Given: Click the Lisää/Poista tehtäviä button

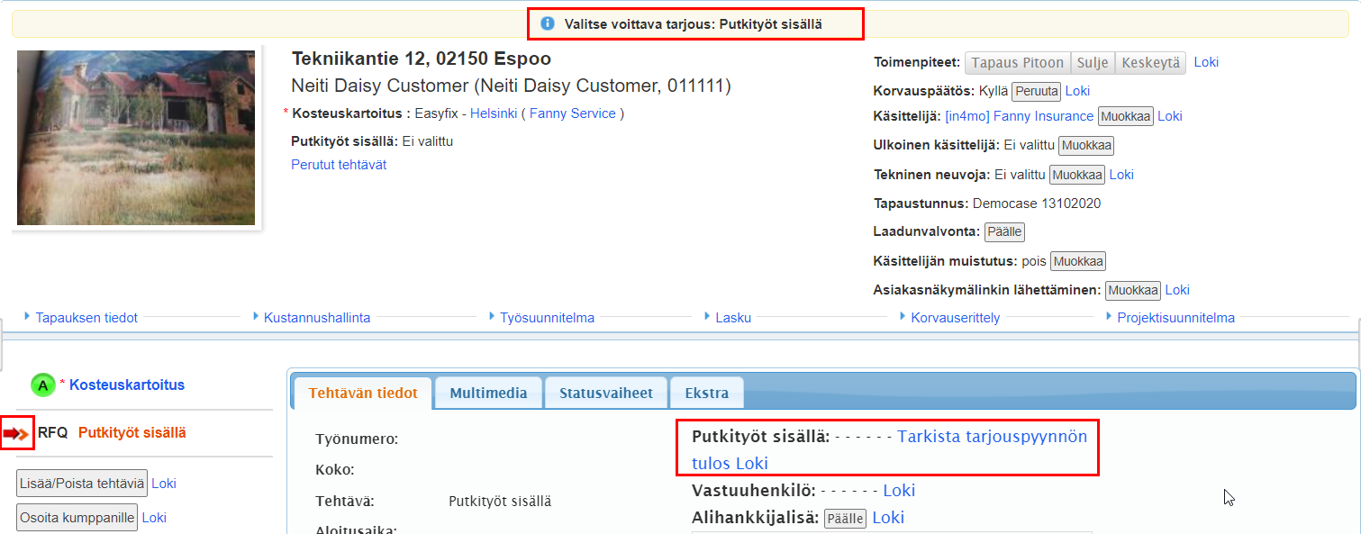Looking at the screenshot, I should [x=81, y=484].
